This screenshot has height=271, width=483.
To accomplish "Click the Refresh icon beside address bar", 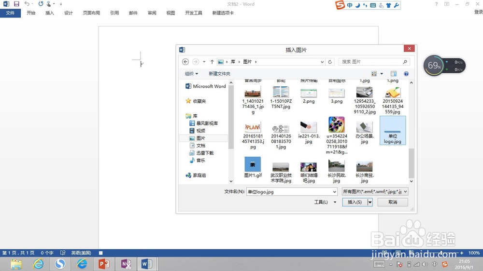I will click(x=330, y=62).
